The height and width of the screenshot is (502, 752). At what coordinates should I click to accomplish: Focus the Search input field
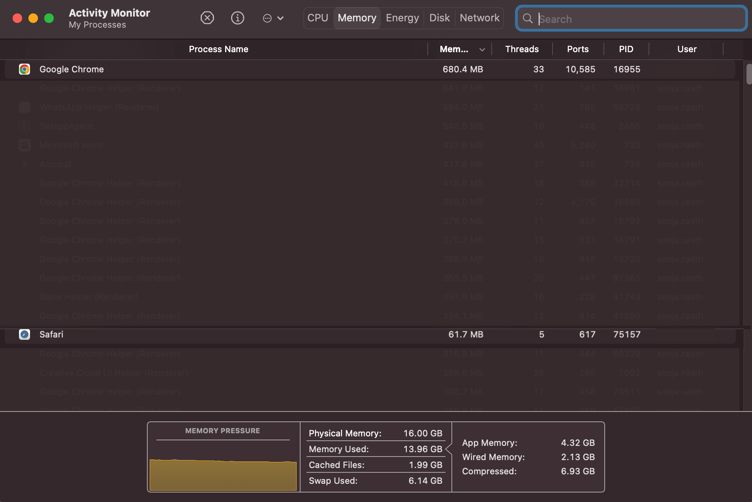[640, 19]
